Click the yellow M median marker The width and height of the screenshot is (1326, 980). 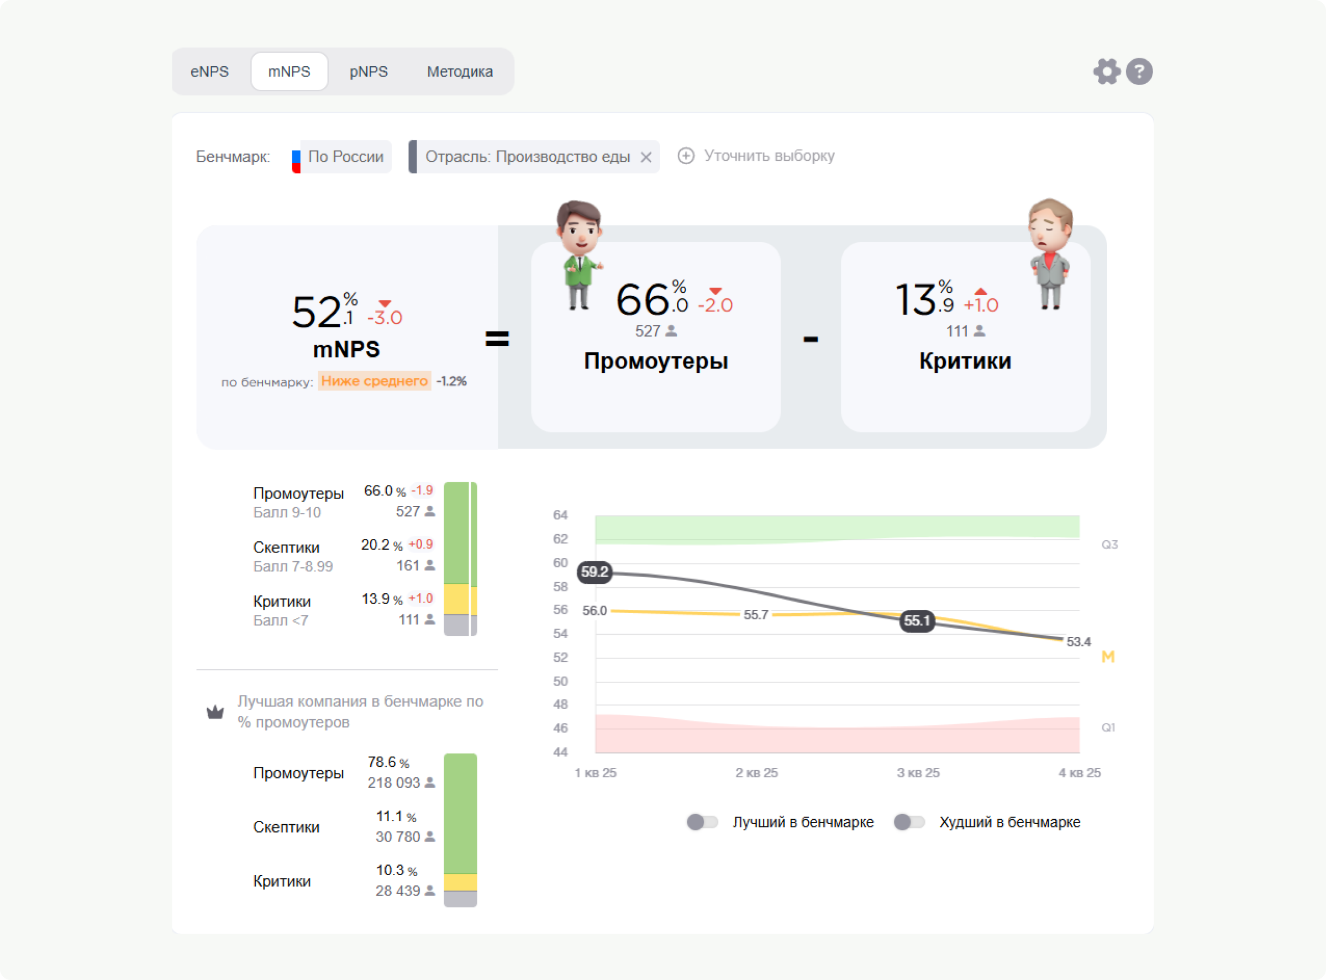(1108, 657)
